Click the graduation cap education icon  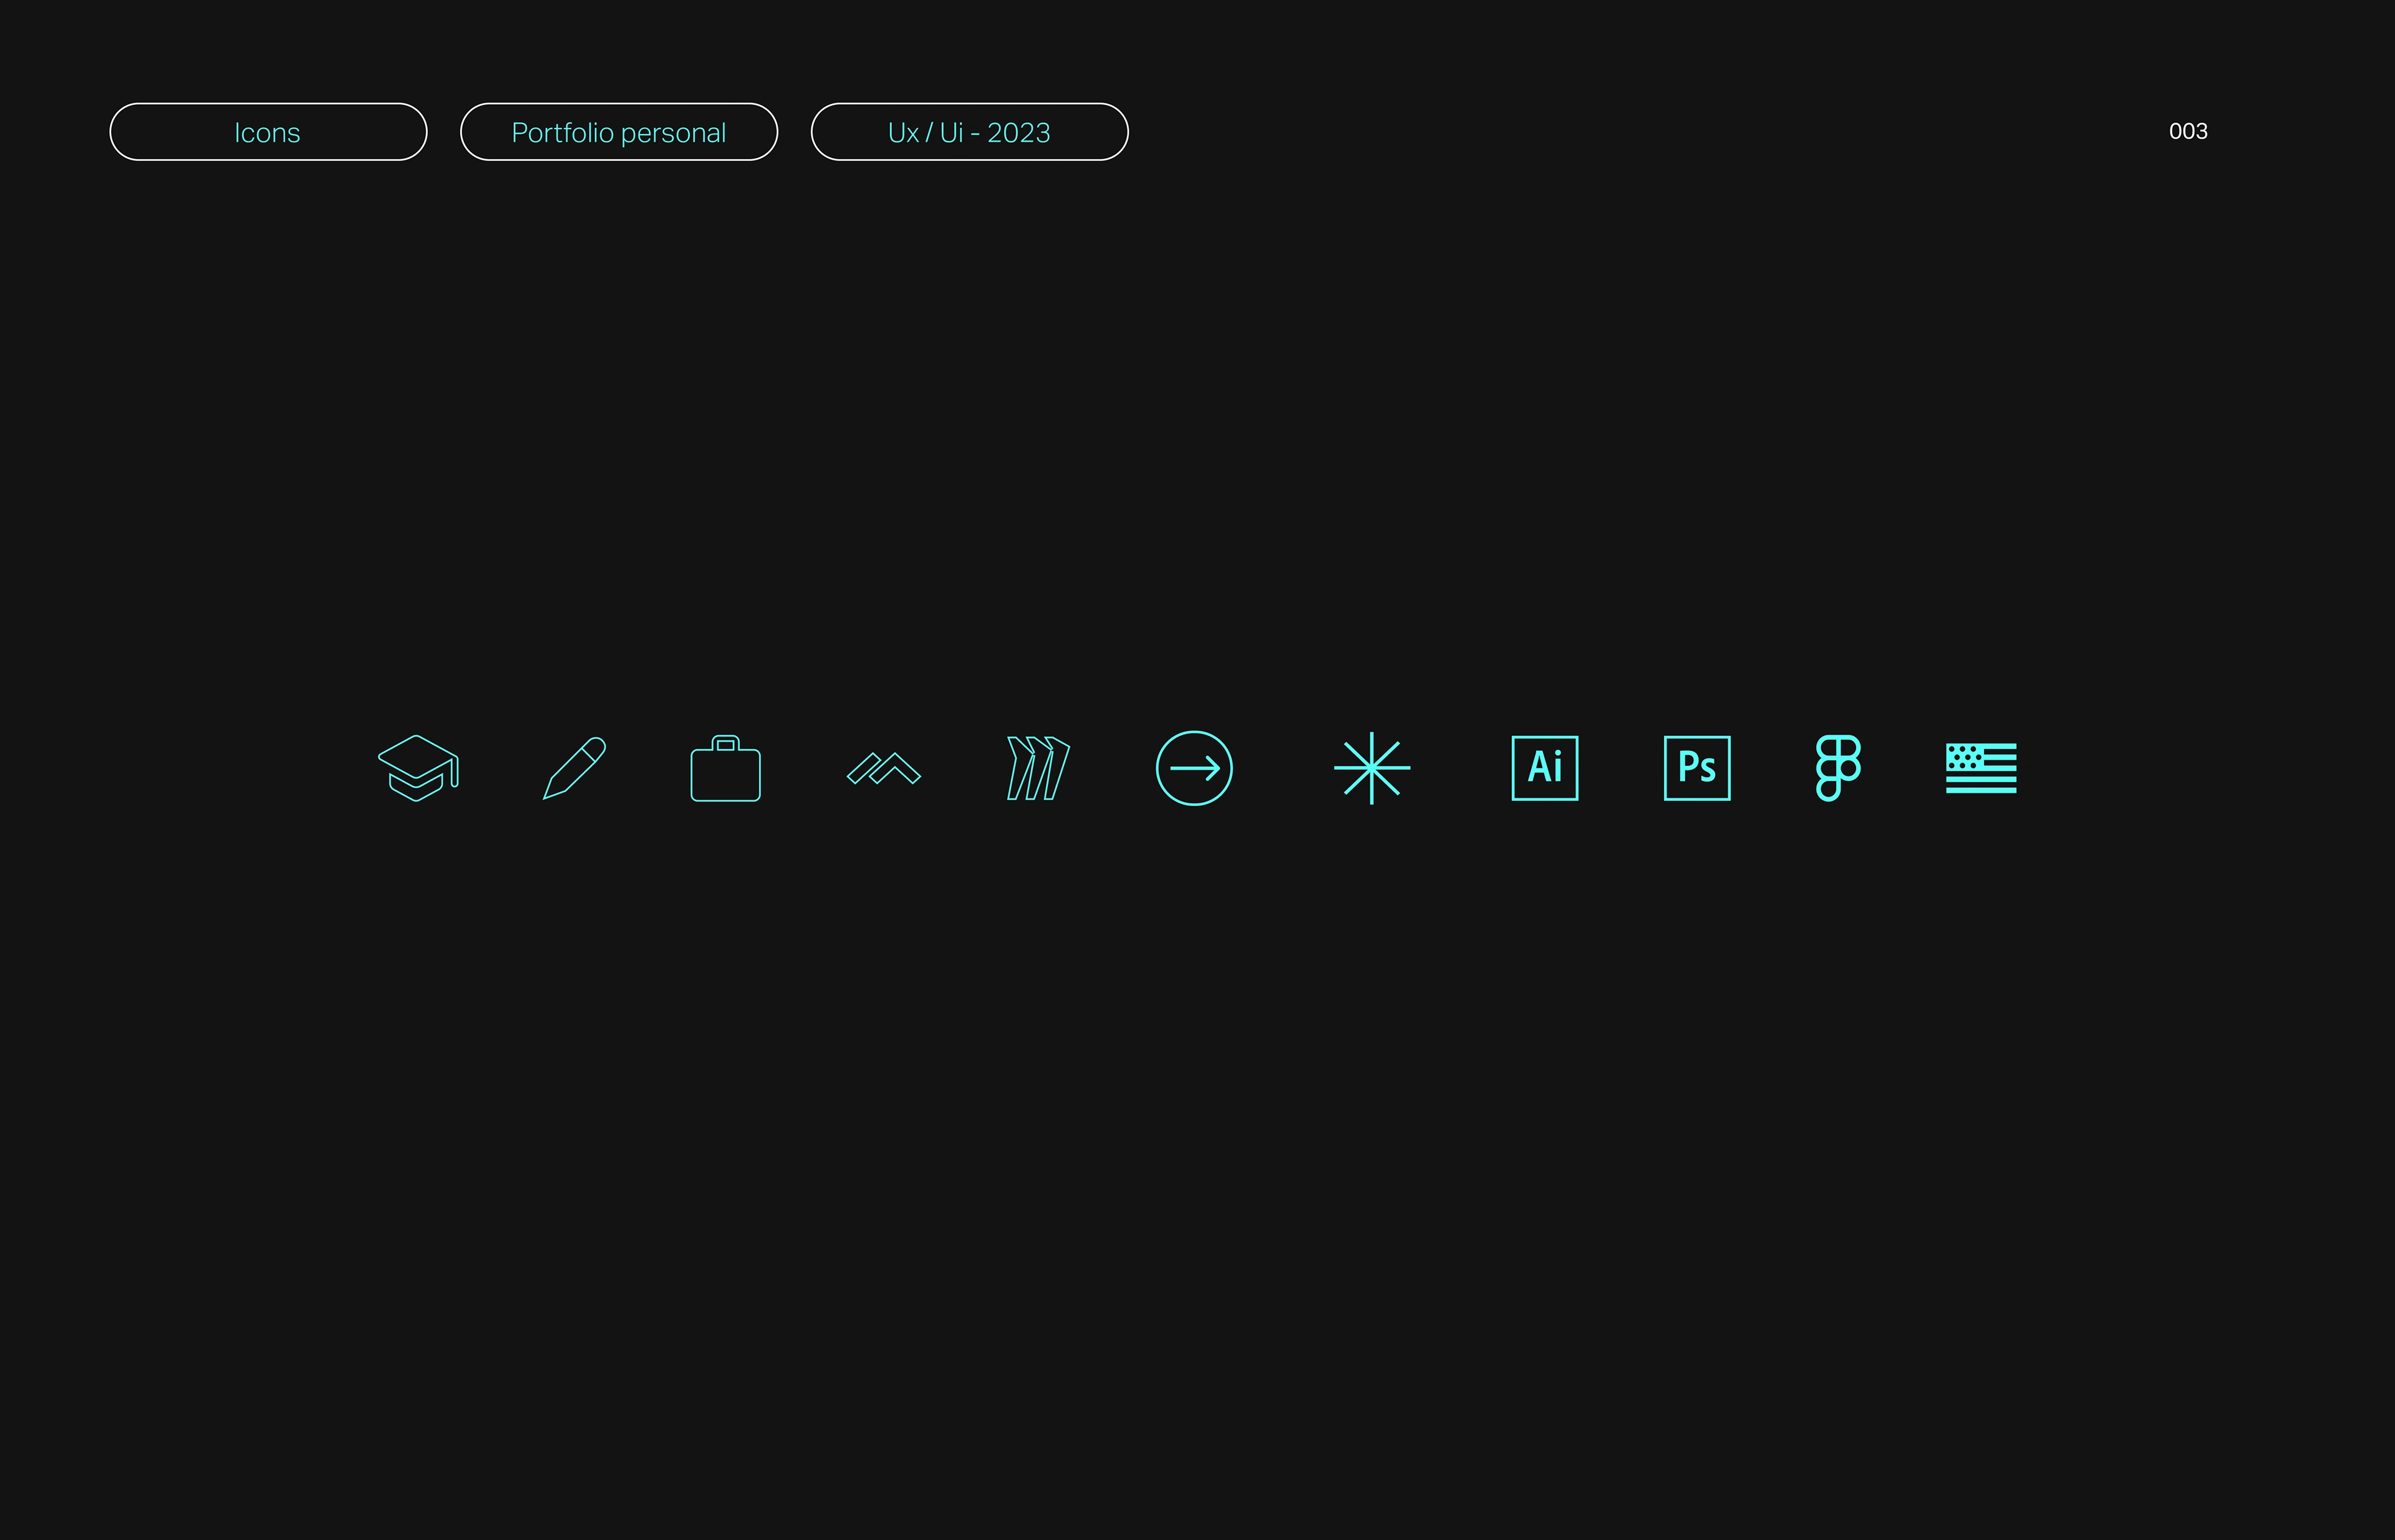point(417,768)
